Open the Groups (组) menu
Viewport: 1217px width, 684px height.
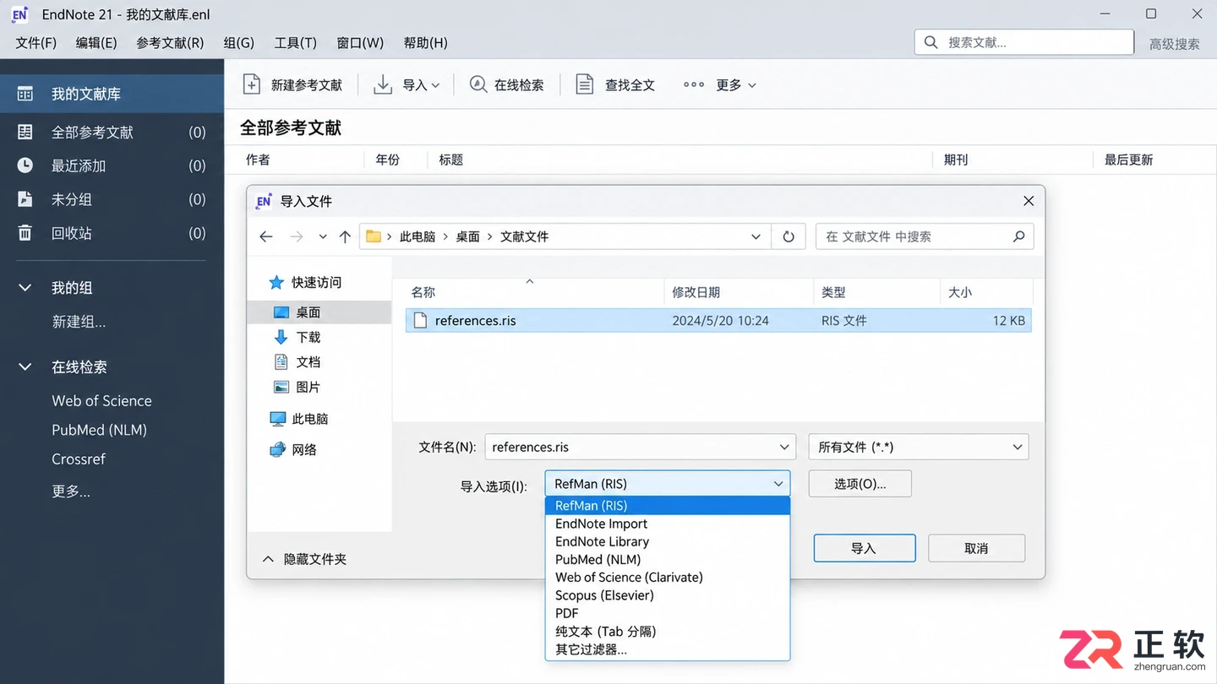point(239,42)
